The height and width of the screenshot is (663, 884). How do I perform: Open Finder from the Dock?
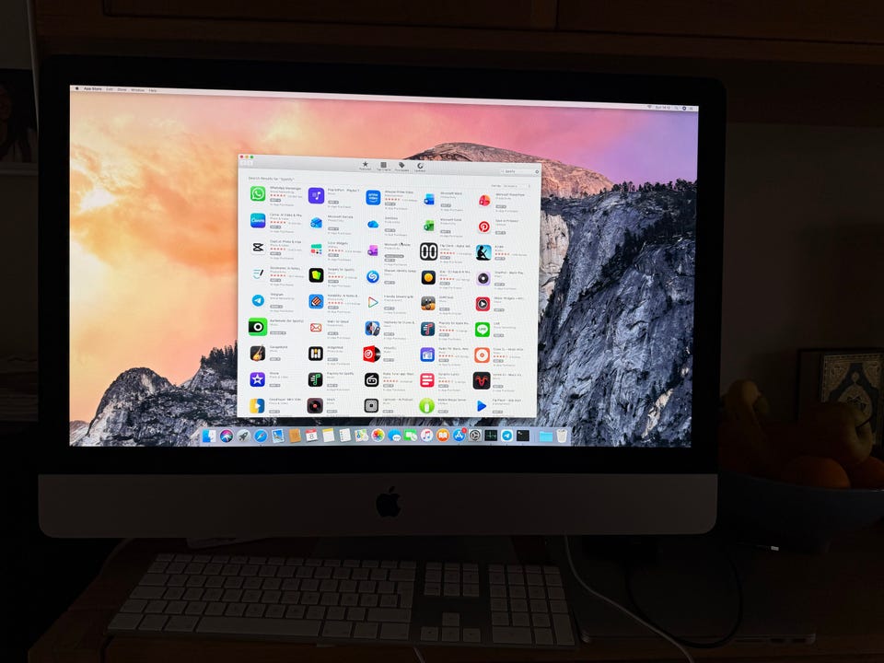[x=209, y=436]
